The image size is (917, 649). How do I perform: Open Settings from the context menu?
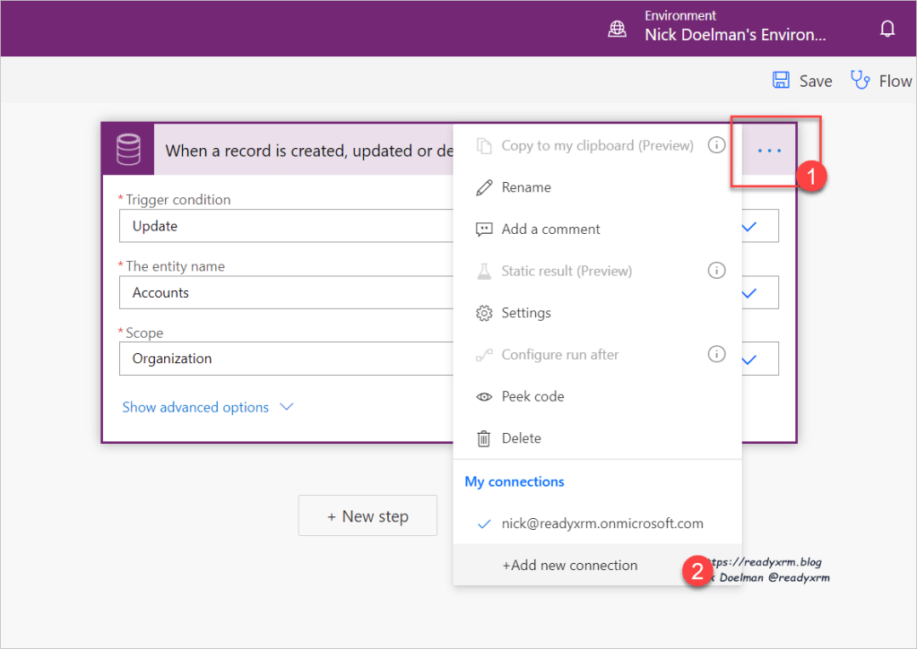coord(526,313)
